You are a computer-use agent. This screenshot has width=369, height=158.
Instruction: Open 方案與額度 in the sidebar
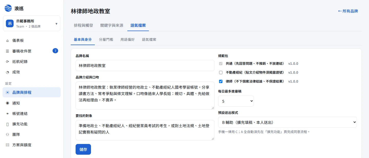pos(32,145)
